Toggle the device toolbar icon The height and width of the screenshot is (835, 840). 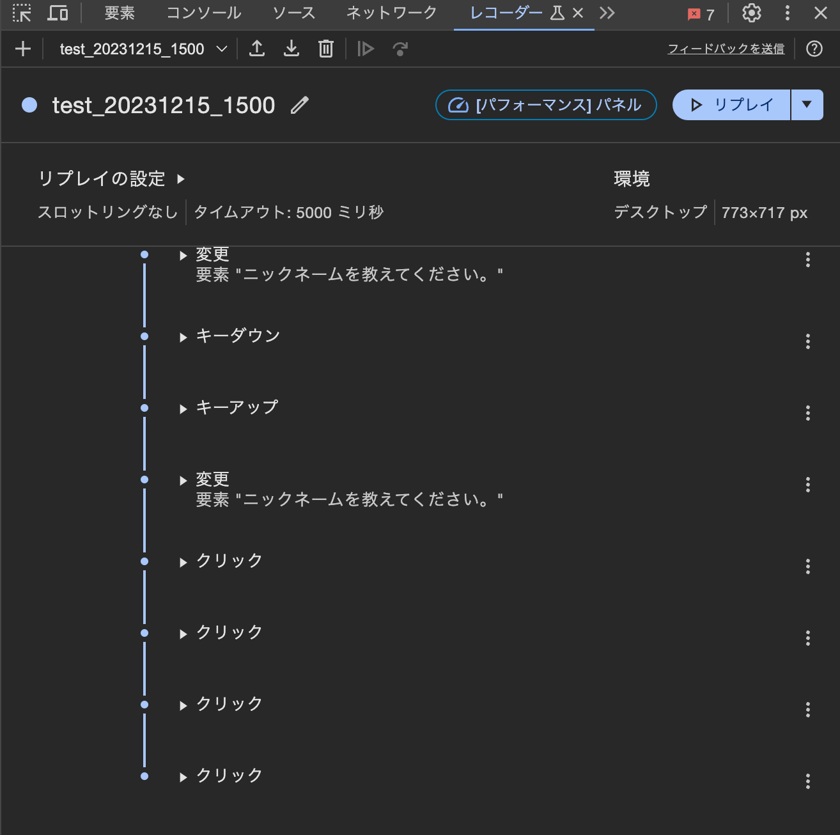pyautogui.click(x=58, y=13)
